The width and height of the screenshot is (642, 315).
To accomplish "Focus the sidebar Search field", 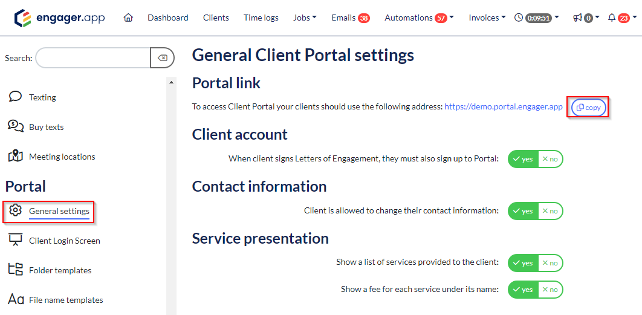I will click(93, 58).
